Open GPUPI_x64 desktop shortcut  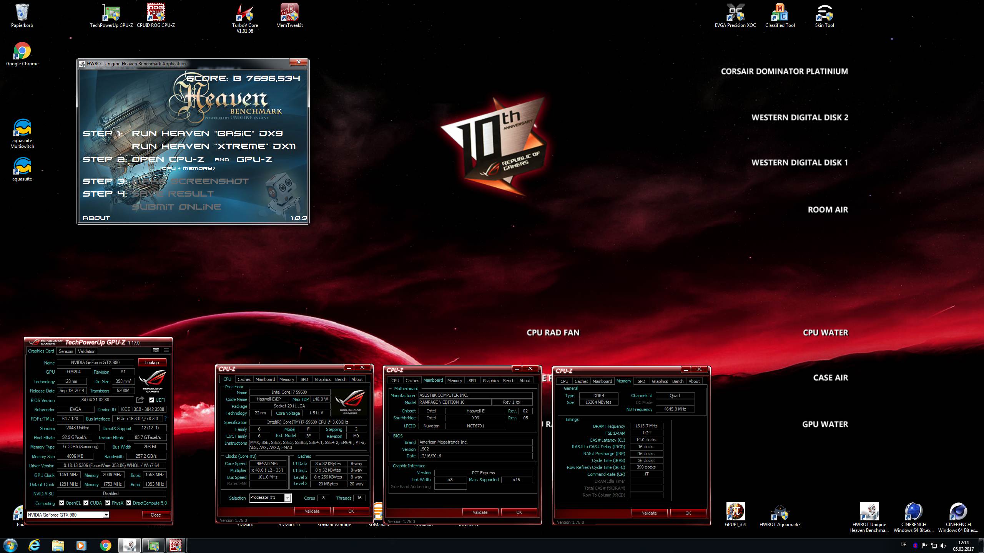pyautogui.click(x=735, y=515)
